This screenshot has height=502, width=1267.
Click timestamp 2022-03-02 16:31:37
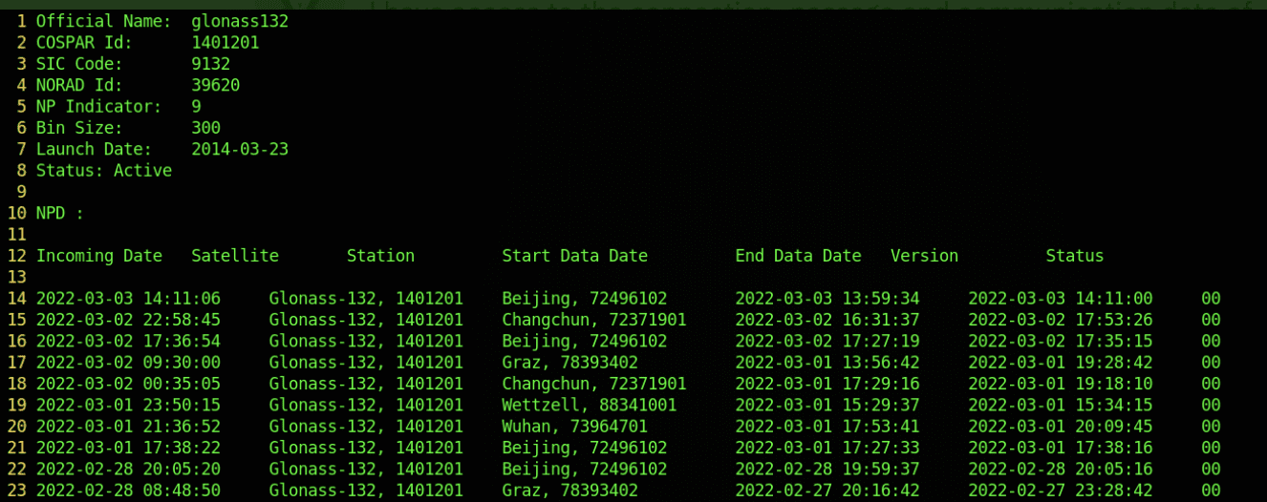pos(827,320)
